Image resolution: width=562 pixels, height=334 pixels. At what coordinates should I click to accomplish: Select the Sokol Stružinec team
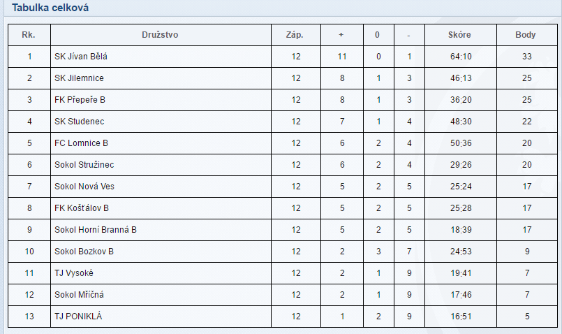point(84,165)
